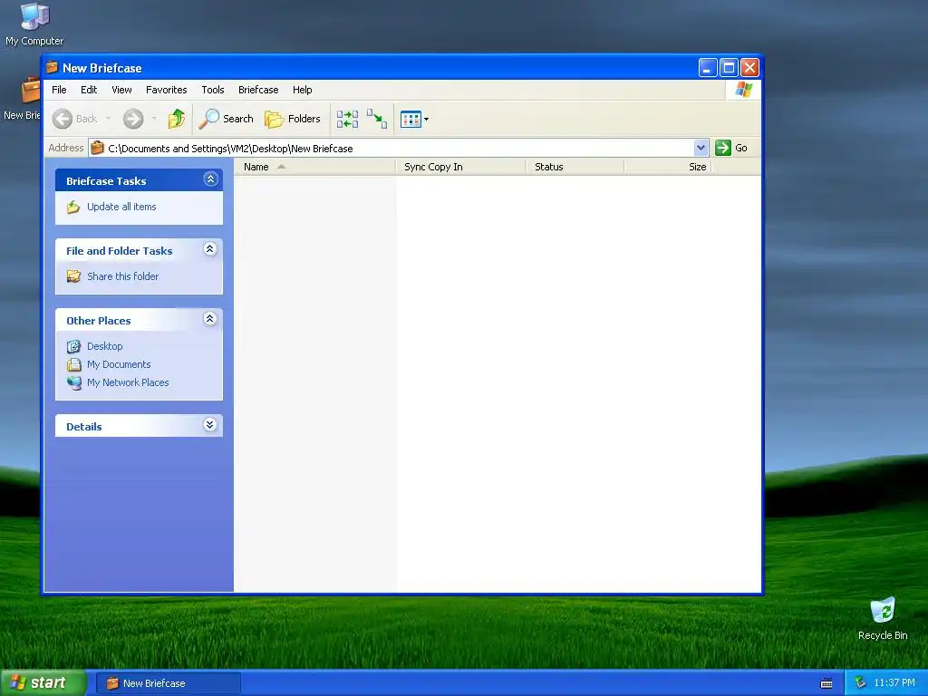Viewport: 928px width, 696px height.
Task: Sort by the Status column header
Action: click(x=575, y=167)
